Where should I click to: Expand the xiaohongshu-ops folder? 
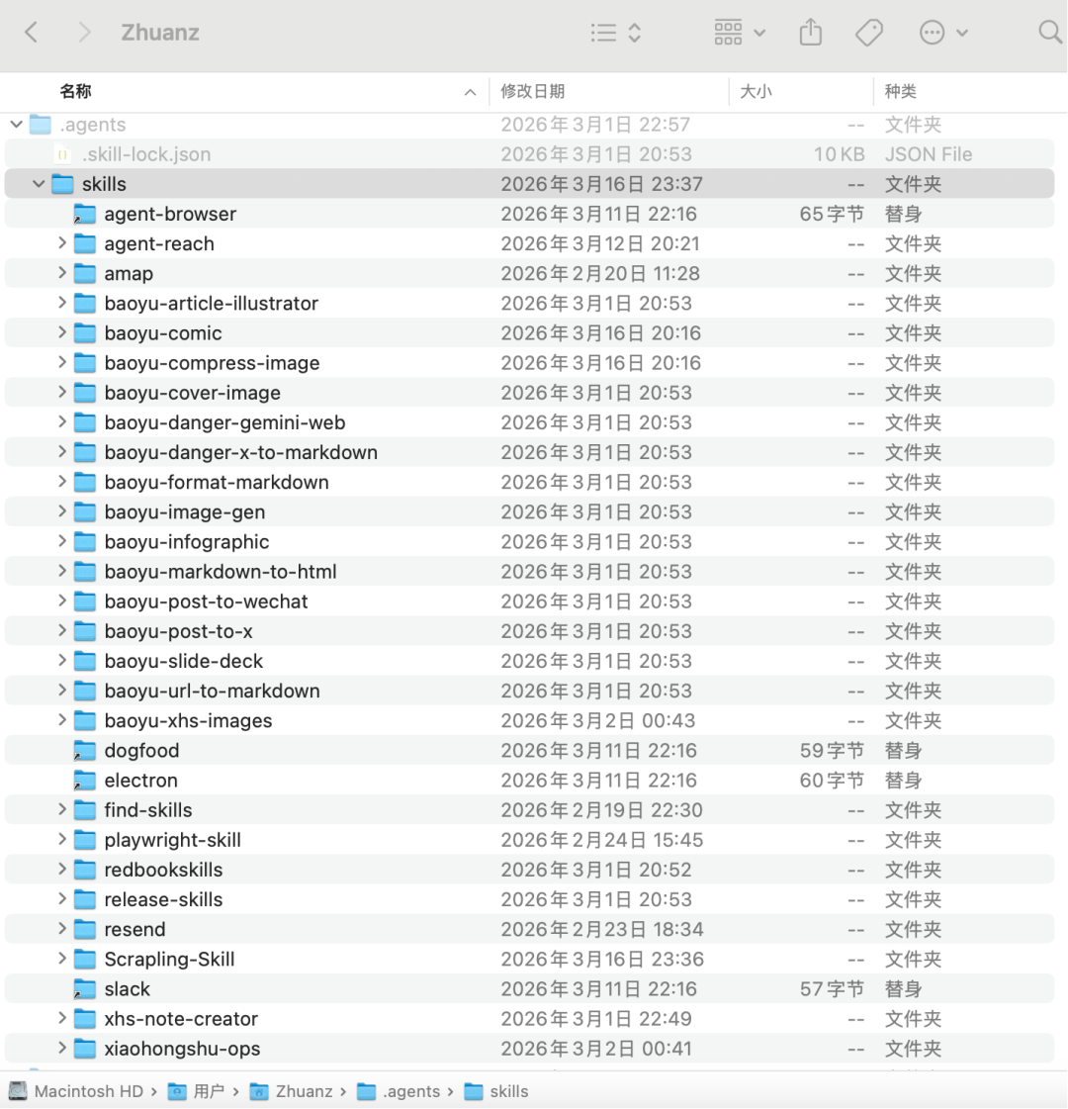61,1049
